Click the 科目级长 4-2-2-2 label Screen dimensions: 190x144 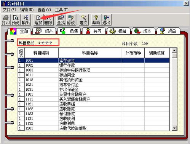tap(35, 43)
